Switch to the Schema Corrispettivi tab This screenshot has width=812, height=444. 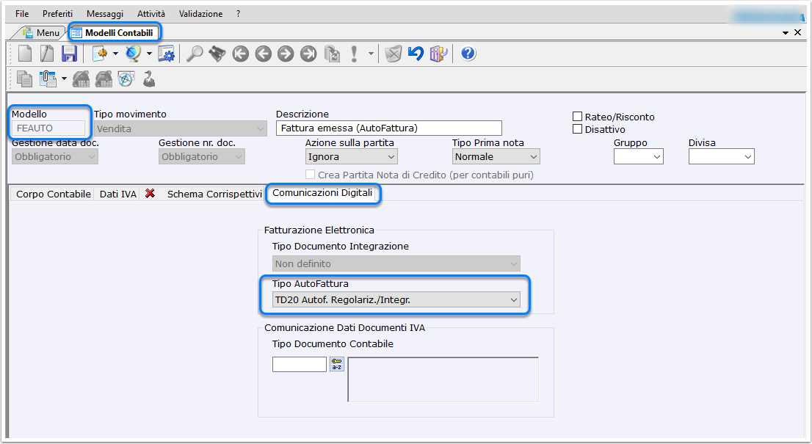pos(214,194)
